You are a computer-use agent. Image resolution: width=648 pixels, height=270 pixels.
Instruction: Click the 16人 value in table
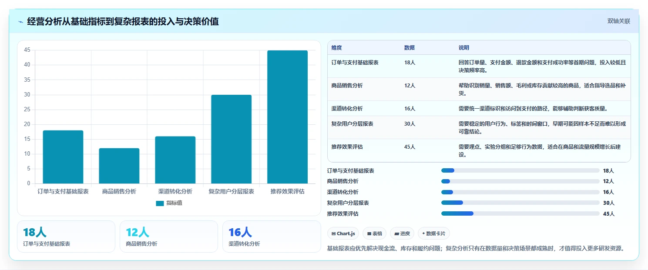pyautogui.click(x=410, y=109)
